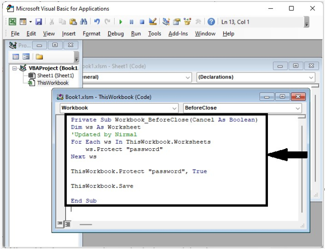The height and width of the screenshot is (249, 325).
Task: Open the BeforeClose procedure dropdown
Action: point(242,108)
